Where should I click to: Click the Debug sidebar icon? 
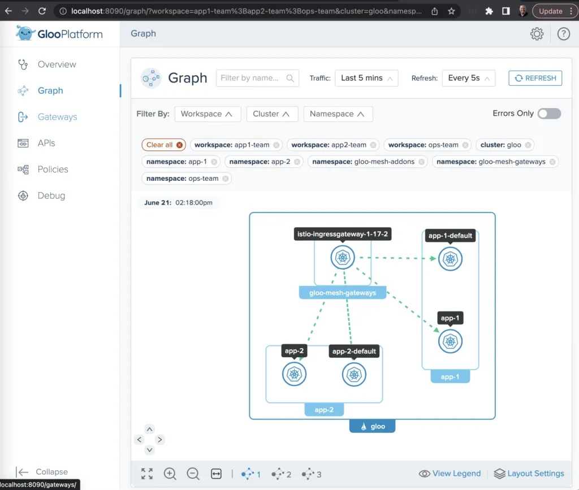click(23, 196)
